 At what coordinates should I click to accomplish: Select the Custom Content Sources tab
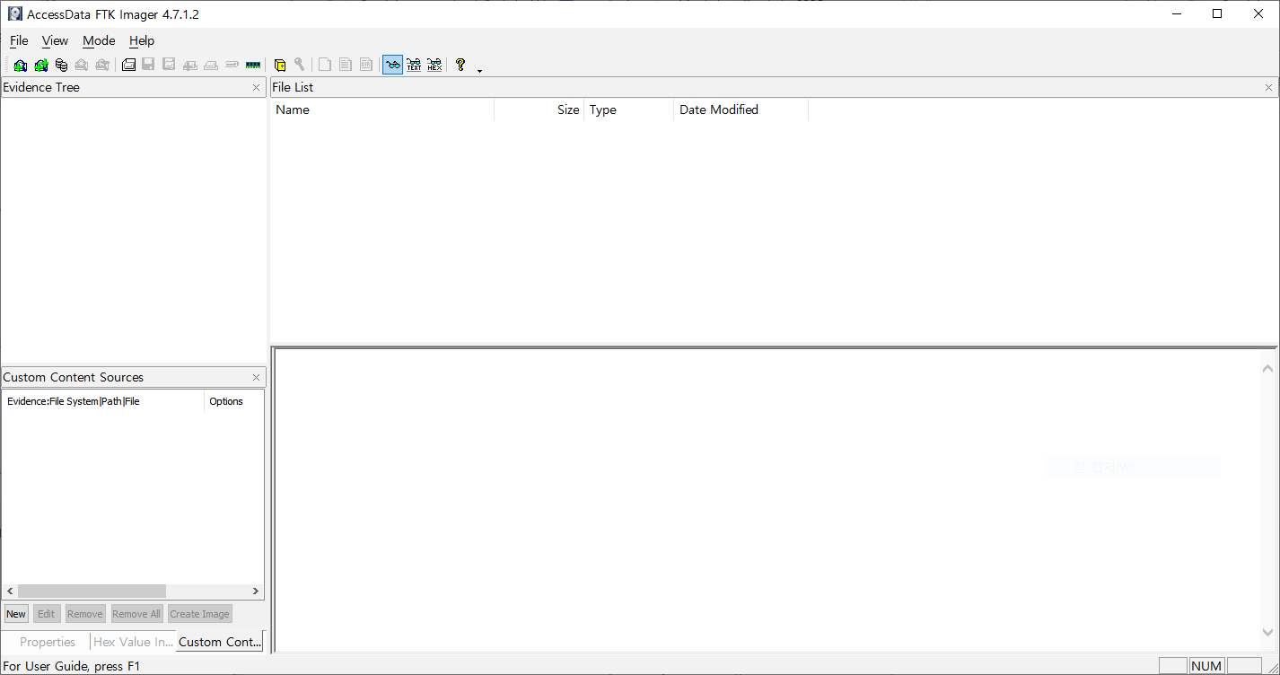[x=220, y=642]
